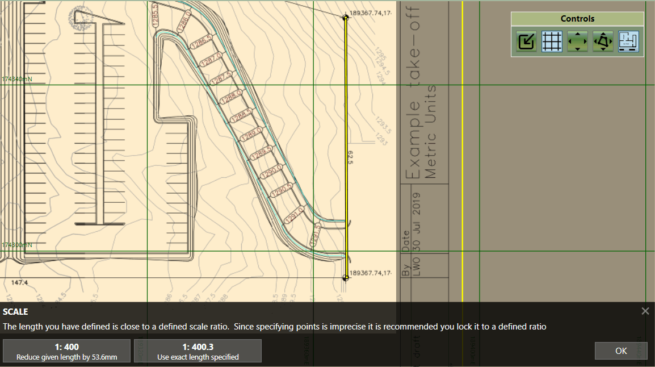Click the four-arrow pan view icon
The image size is (655, 367).
pyautogui.click(x=577, y=41)
